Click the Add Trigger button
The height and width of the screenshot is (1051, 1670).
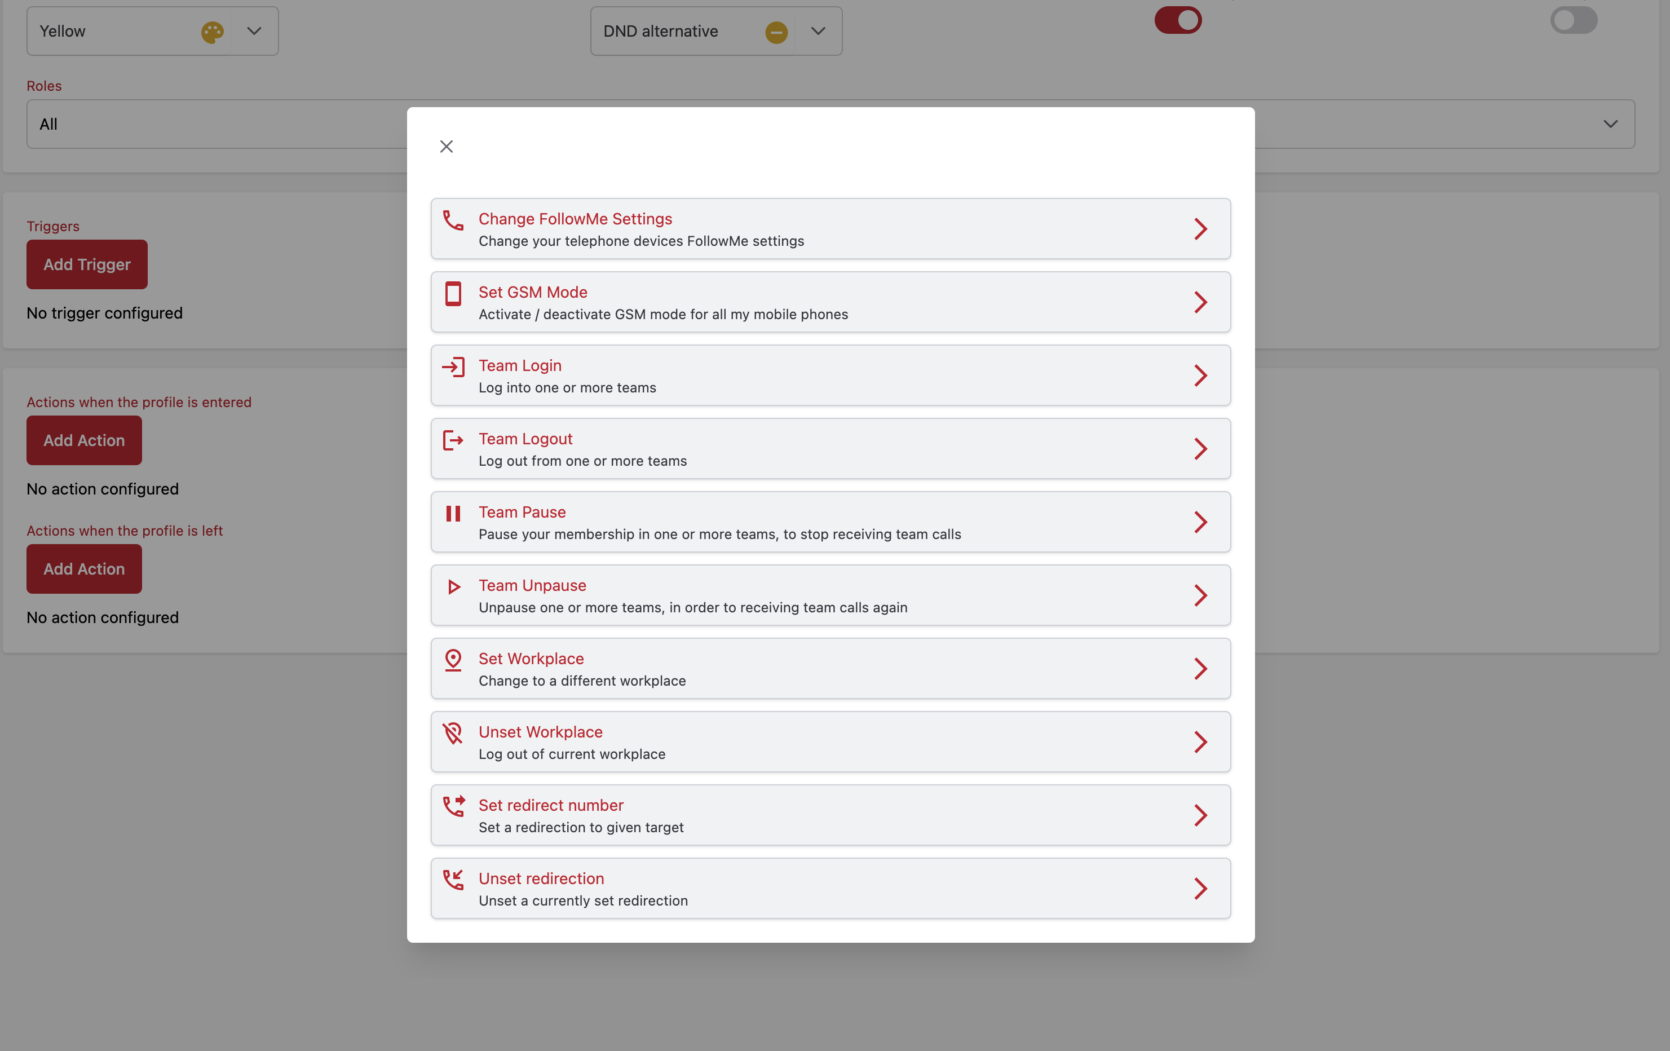click(x=86, y=264)
